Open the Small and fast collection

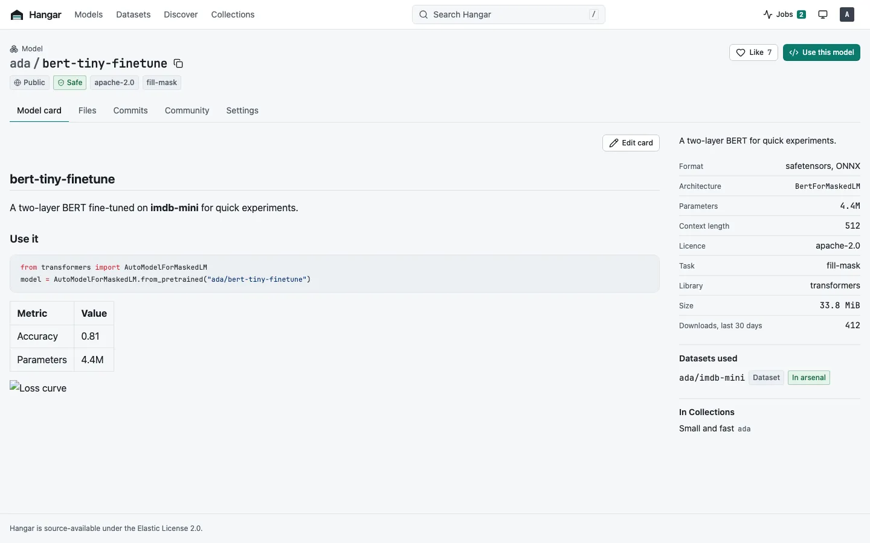click(707, 428)
